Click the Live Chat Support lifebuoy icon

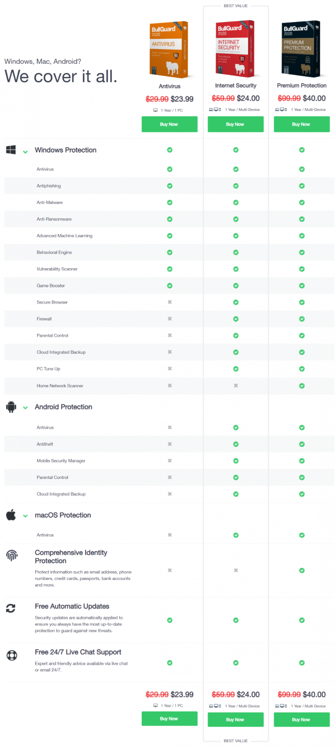tap(12, 655)
